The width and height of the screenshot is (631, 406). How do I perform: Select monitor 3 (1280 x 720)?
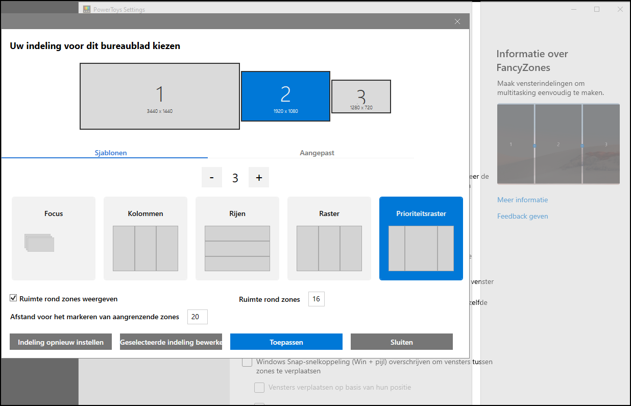(361, 97)
